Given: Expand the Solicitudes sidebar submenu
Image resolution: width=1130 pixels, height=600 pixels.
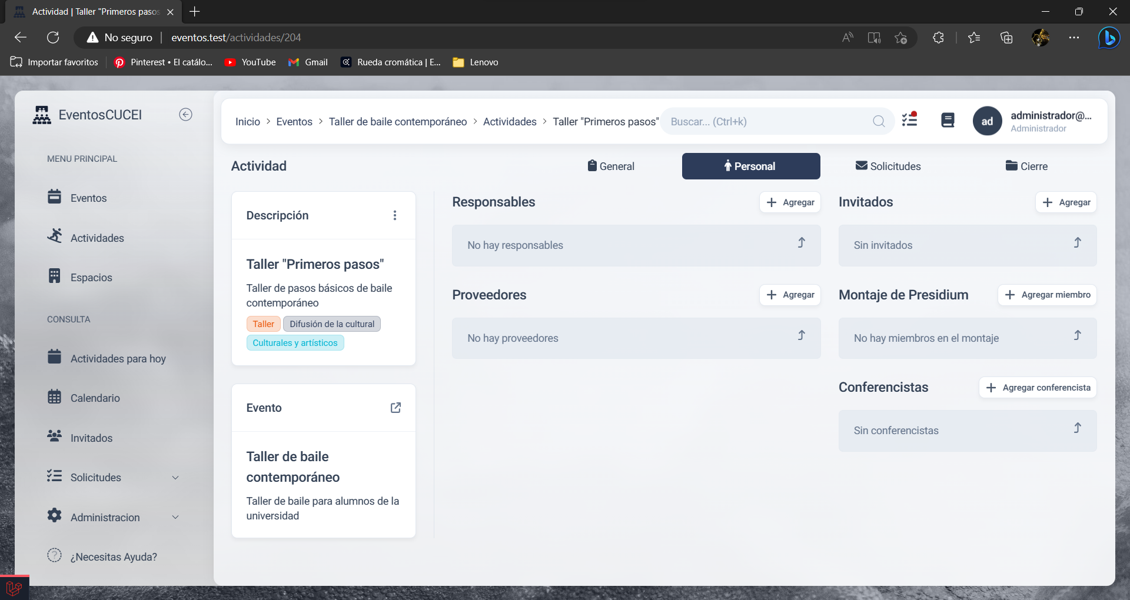Looking at the screenshot, I should (x=175, y=478).
